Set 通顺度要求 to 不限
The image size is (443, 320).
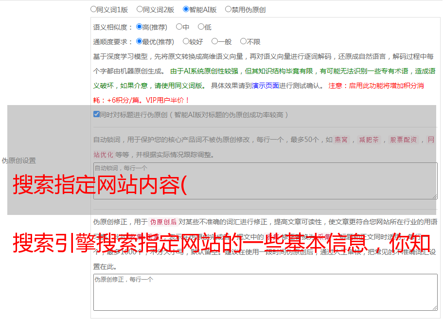click(243, 41)
